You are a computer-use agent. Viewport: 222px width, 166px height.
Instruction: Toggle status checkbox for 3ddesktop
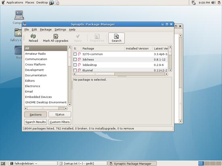coord(75,65)
